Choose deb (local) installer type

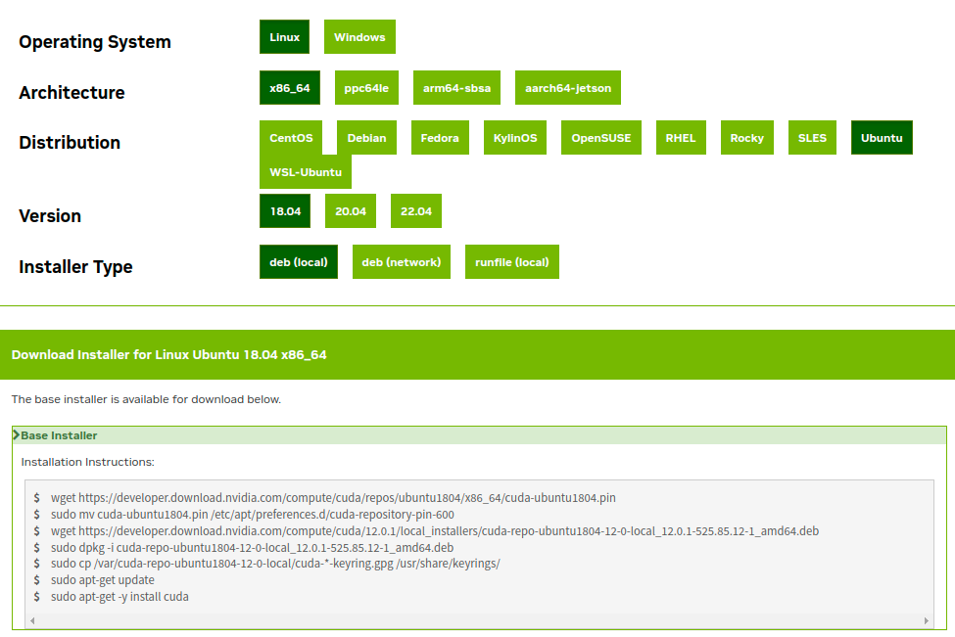299,262
